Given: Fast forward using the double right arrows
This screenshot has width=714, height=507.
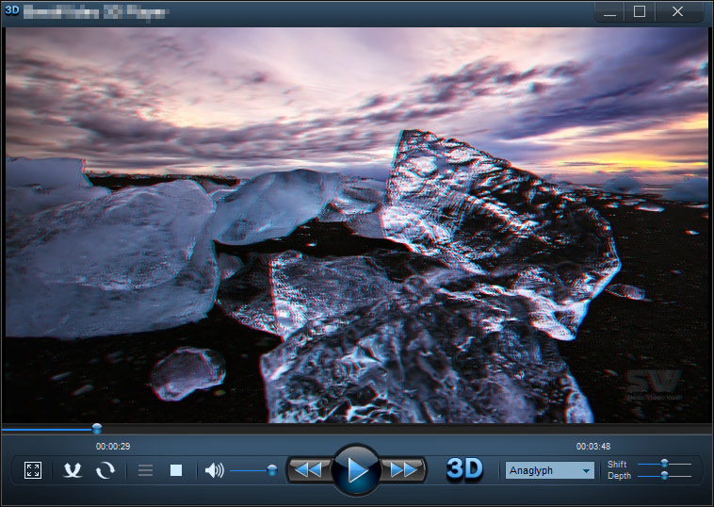Looking at the screenshot, I should coord(404,469).
